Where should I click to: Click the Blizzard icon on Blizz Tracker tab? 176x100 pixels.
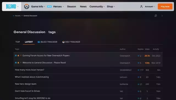[39, 42]
